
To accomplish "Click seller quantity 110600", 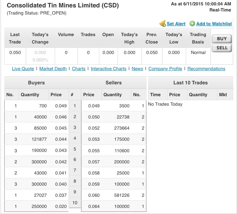I will 122,151.
